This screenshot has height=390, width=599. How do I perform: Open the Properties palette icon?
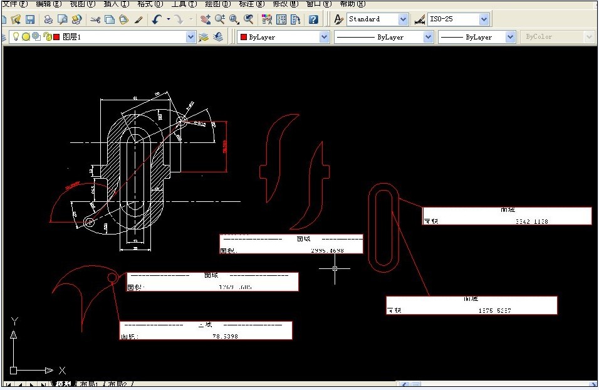click(x=267, y=19)
